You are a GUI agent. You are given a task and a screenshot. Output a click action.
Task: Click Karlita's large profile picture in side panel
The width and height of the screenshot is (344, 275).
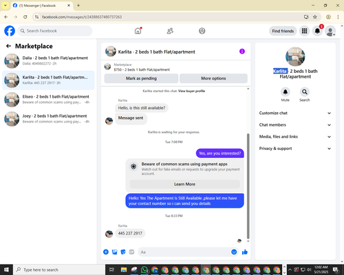pos(295,57)
